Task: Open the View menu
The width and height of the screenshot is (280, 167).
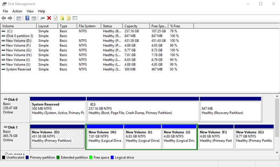Action: 30,11
